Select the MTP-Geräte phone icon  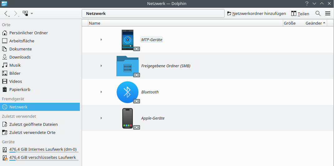[128, 40]
